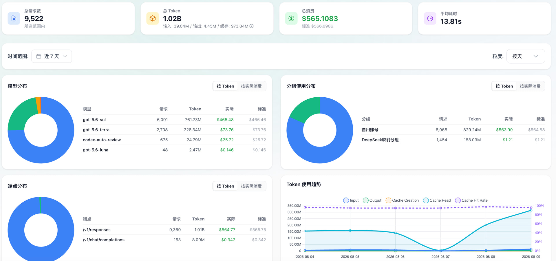Toggle the Cache Read legend series
Viewport: 556px width, 261px height.
coord(437,200)
